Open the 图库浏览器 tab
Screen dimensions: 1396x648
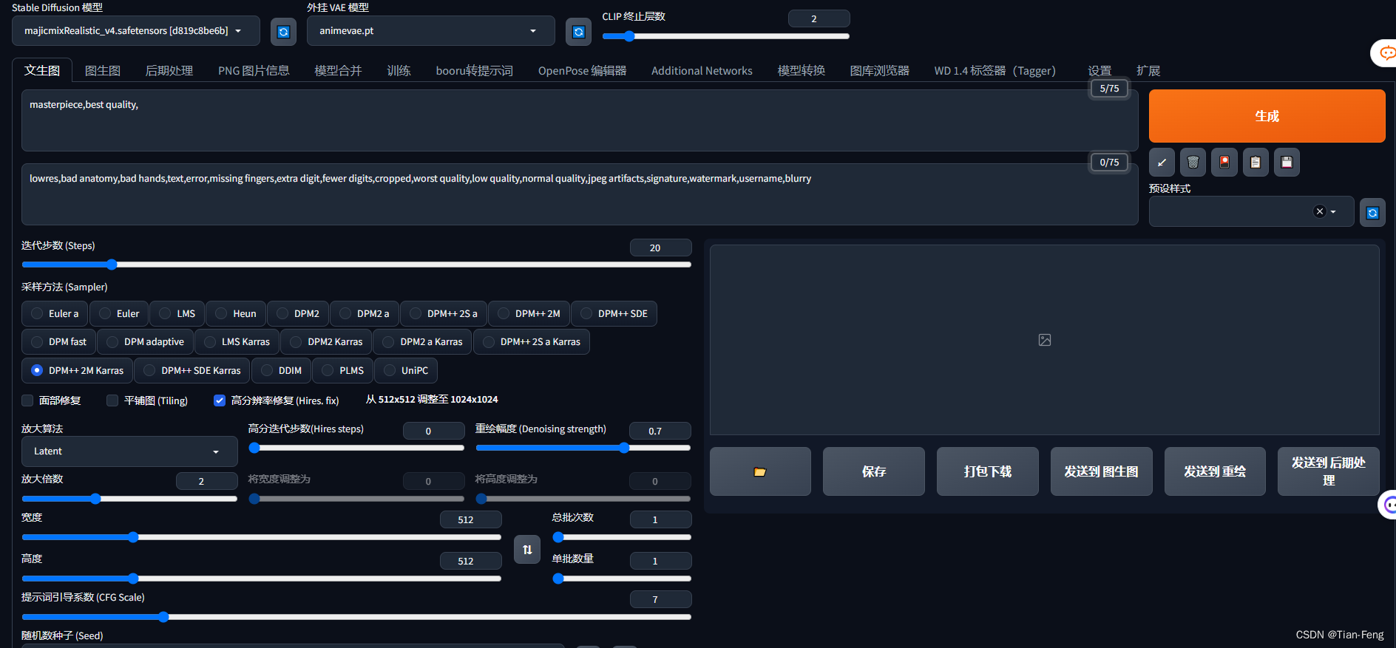point(879,70)
